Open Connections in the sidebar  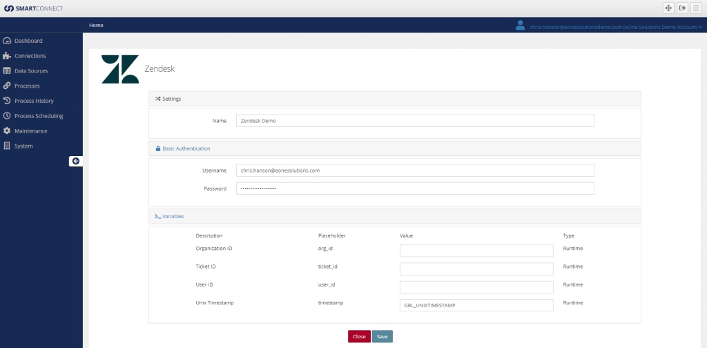(x=30, y=56)
